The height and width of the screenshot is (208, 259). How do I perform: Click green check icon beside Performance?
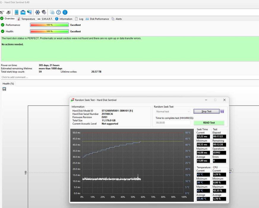coord(3,25)
